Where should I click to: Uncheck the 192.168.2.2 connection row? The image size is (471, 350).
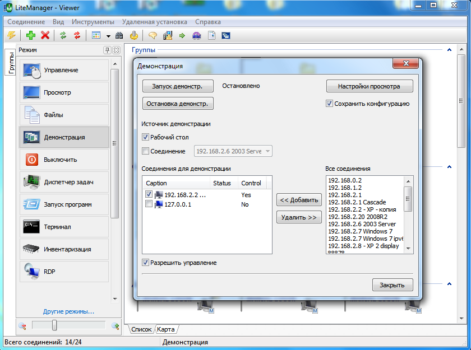click(149, 194)
